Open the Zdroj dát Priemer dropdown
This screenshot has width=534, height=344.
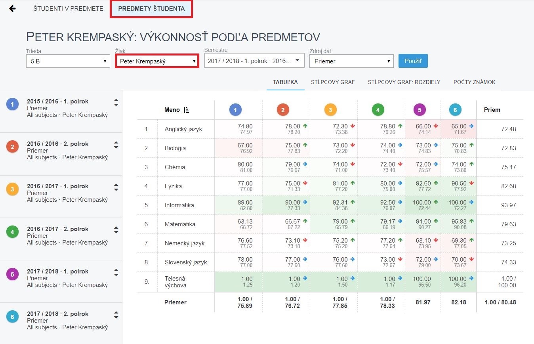click(351, 61)
